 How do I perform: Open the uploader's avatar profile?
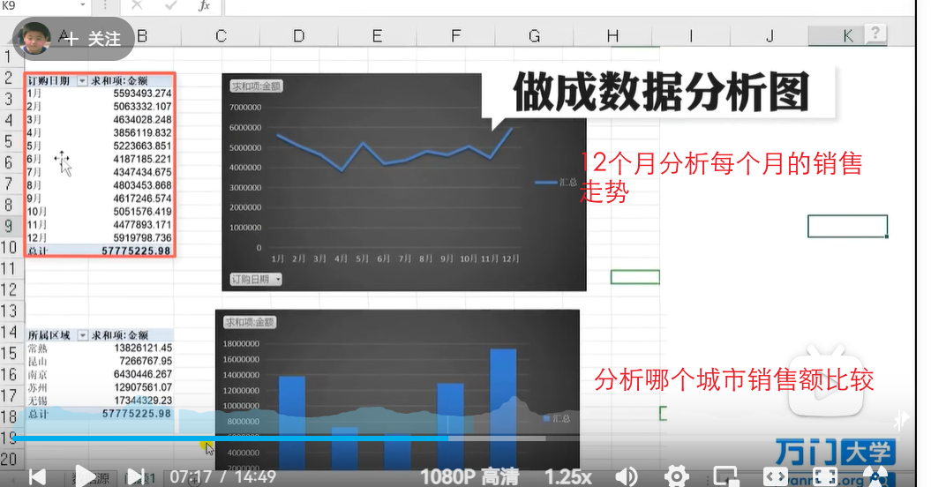click(x=34, y=39)
